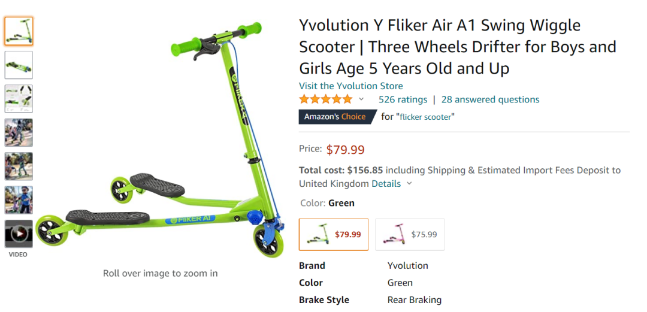The image size is (647, 312).
Task: Choose the pink color option at $75.99
Action: point(410,234)
